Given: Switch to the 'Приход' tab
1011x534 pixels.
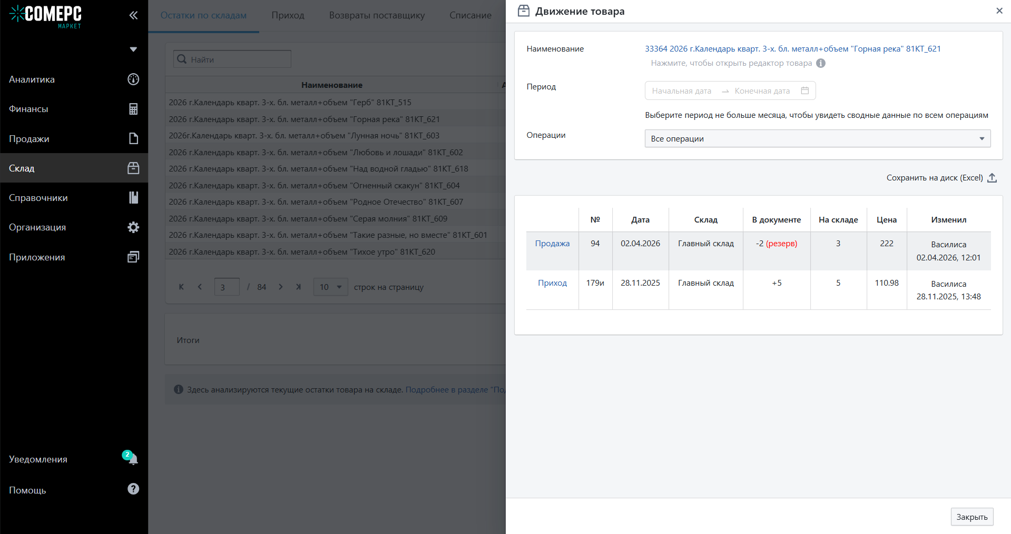Looking at the screenshot, I should click(x=288, y=15).
